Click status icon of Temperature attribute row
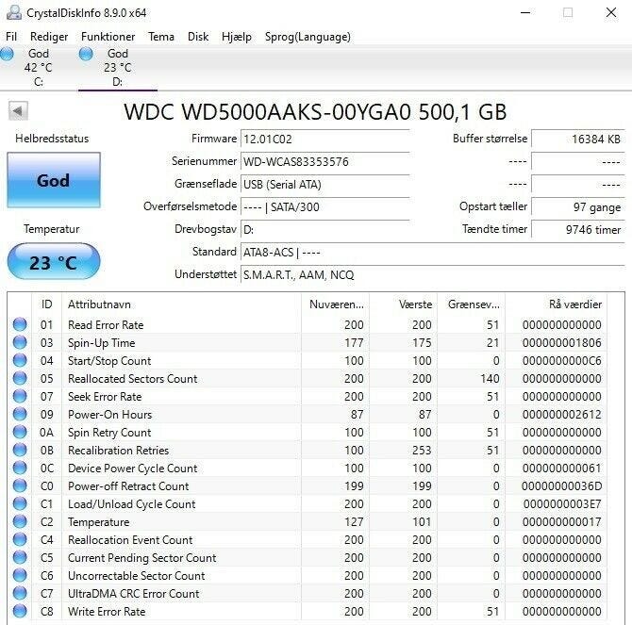This screenshot has height=625, width=632. coord(20,522)
